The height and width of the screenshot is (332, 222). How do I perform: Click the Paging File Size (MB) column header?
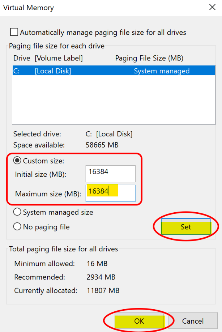point(149,58)
